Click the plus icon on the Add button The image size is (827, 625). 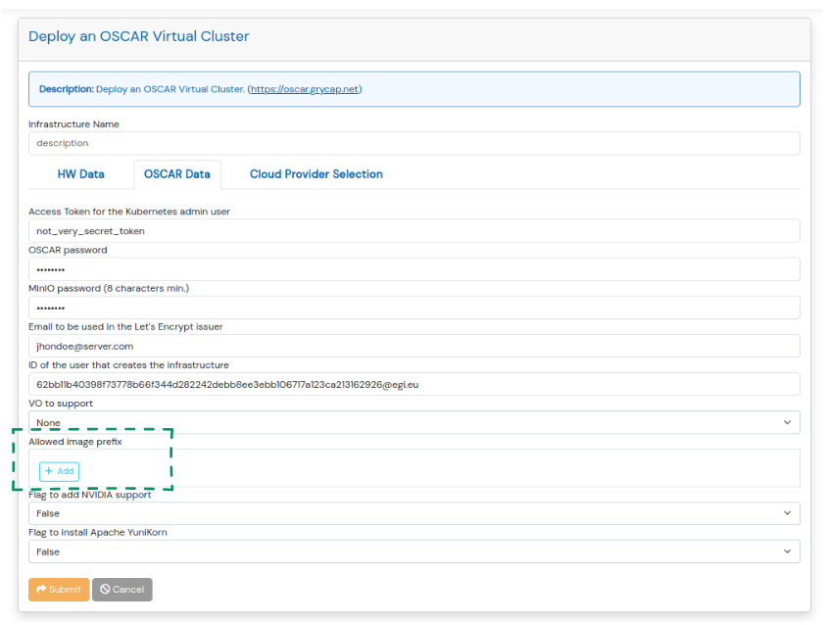point(49,471)
